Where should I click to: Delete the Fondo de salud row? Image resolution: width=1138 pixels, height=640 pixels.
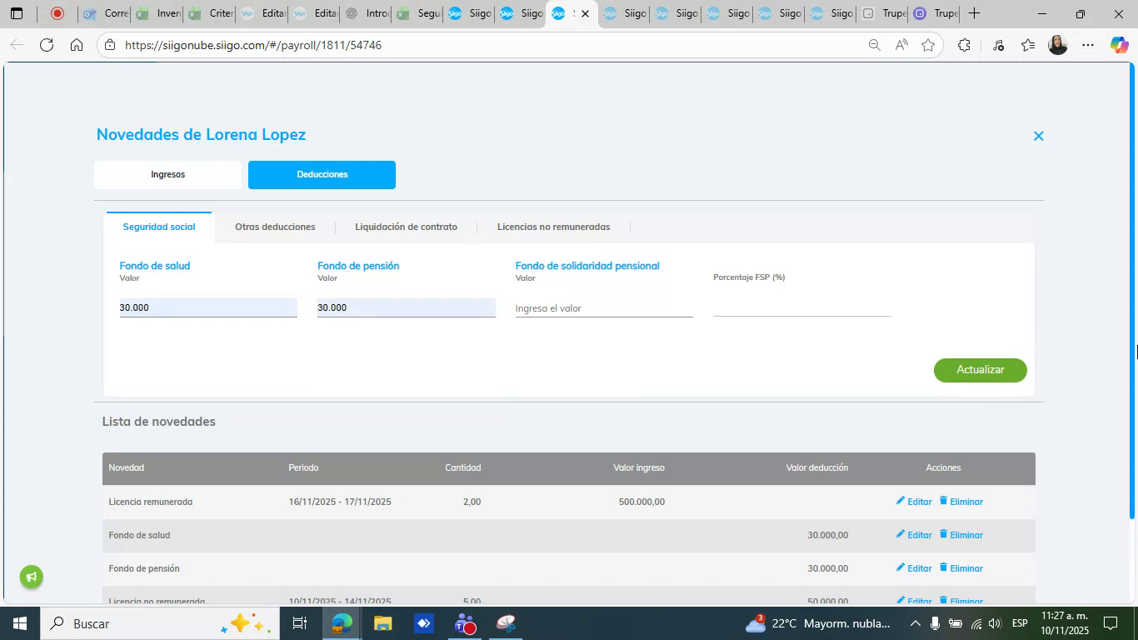tap(961, 535)
